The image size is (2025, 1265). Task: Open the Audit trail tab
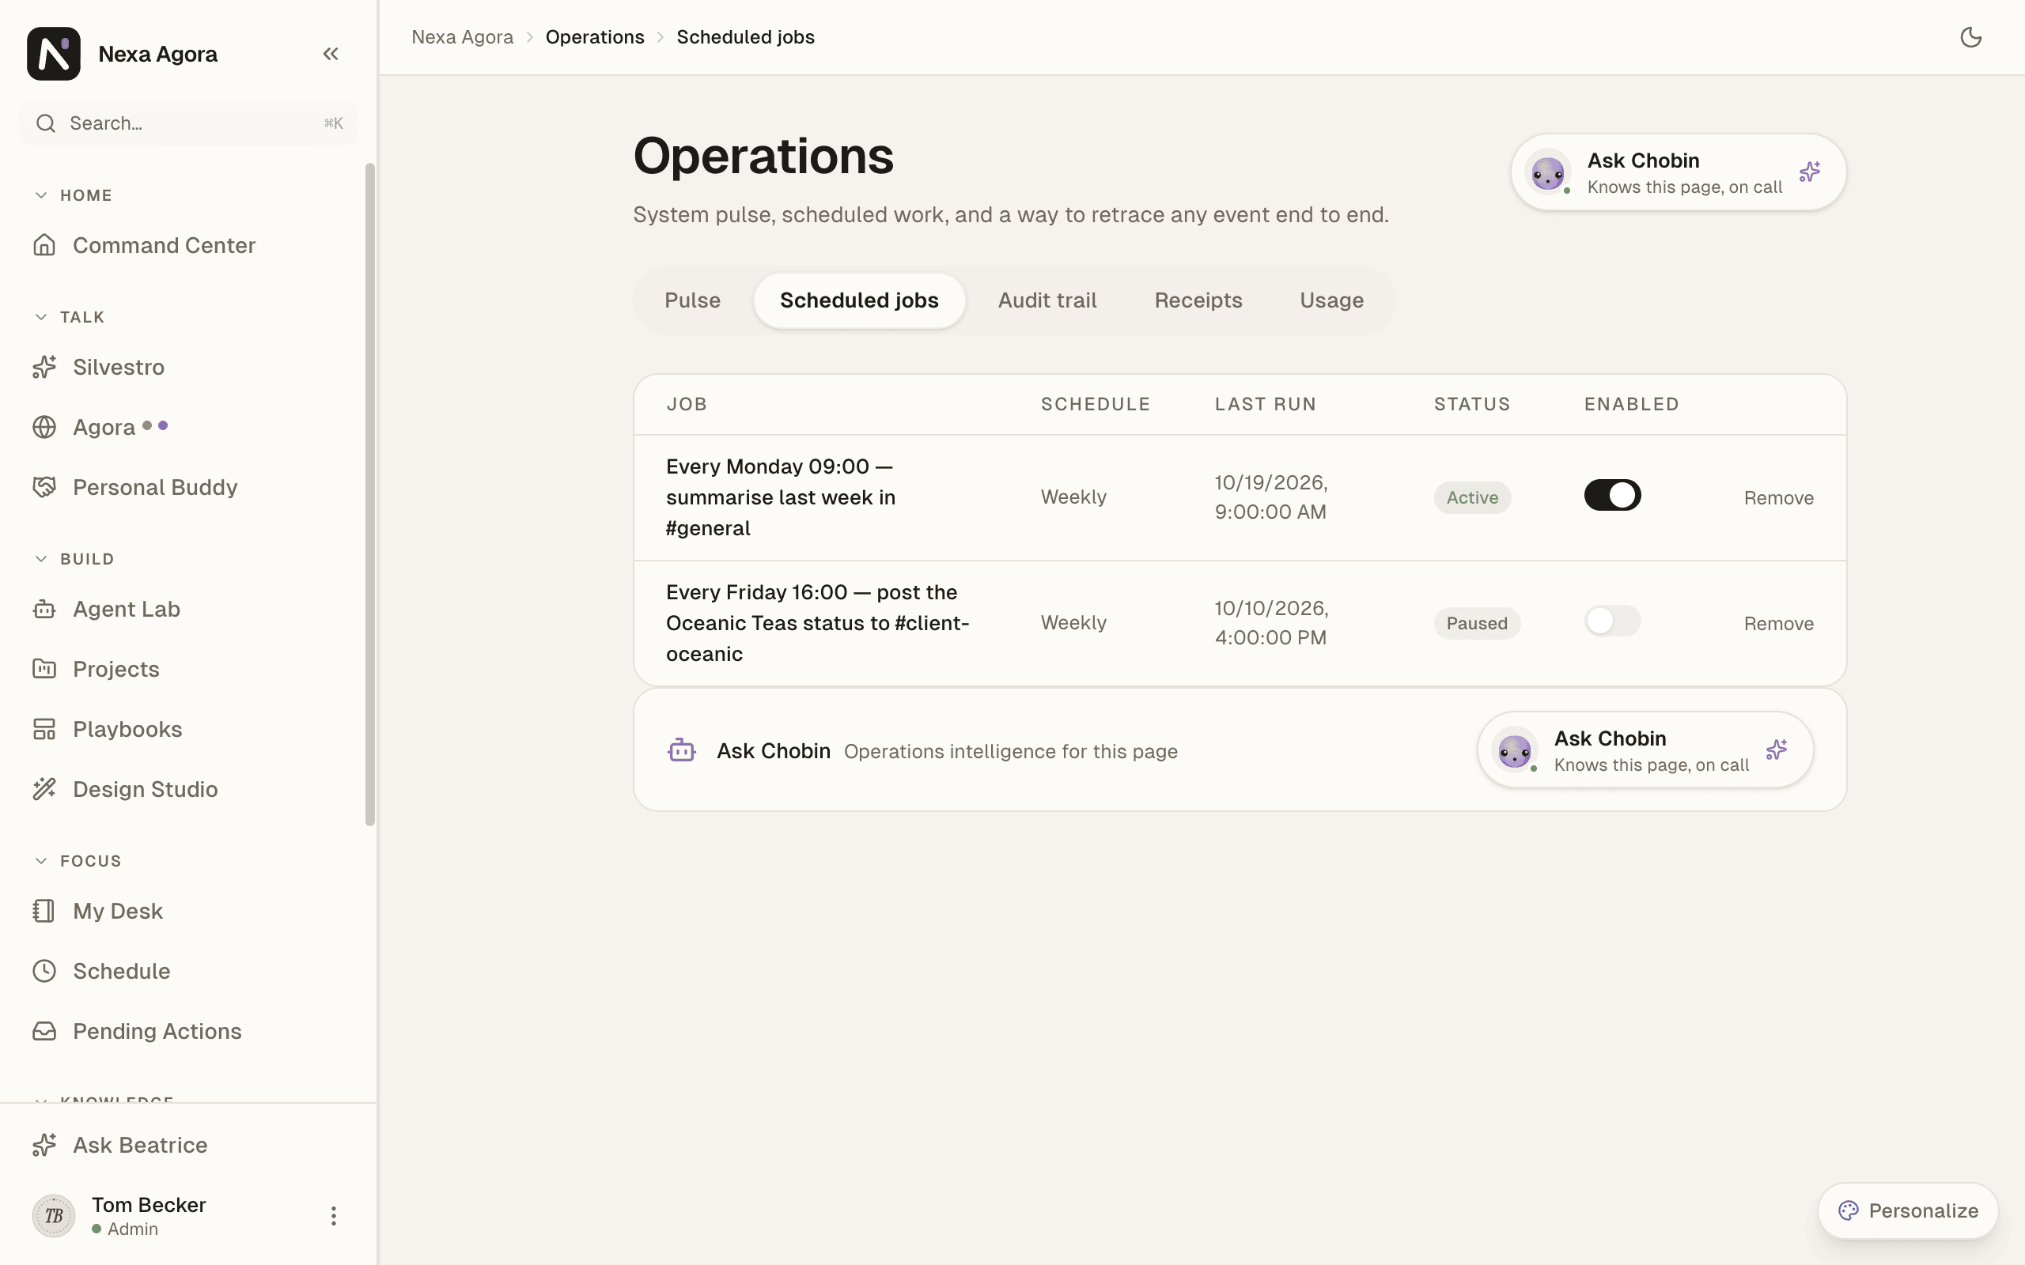pyautogui.click(x=1047, y=300)
